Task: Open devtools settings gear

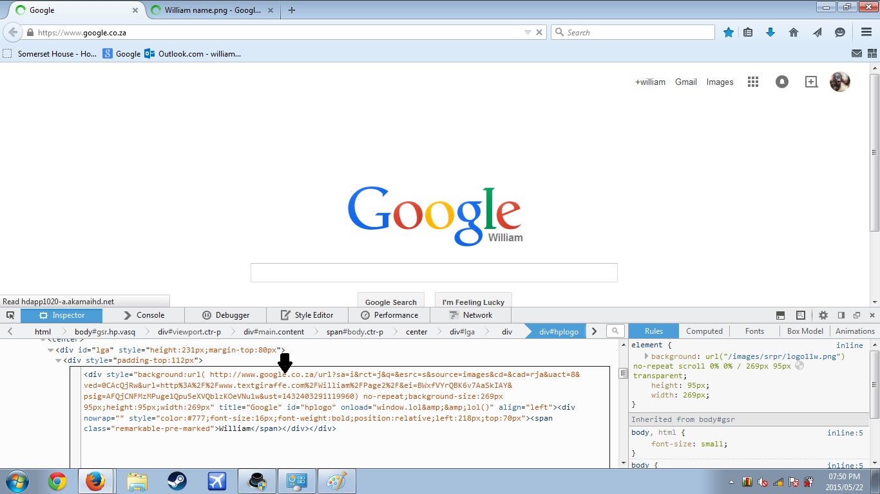Action: pos(823,315)
